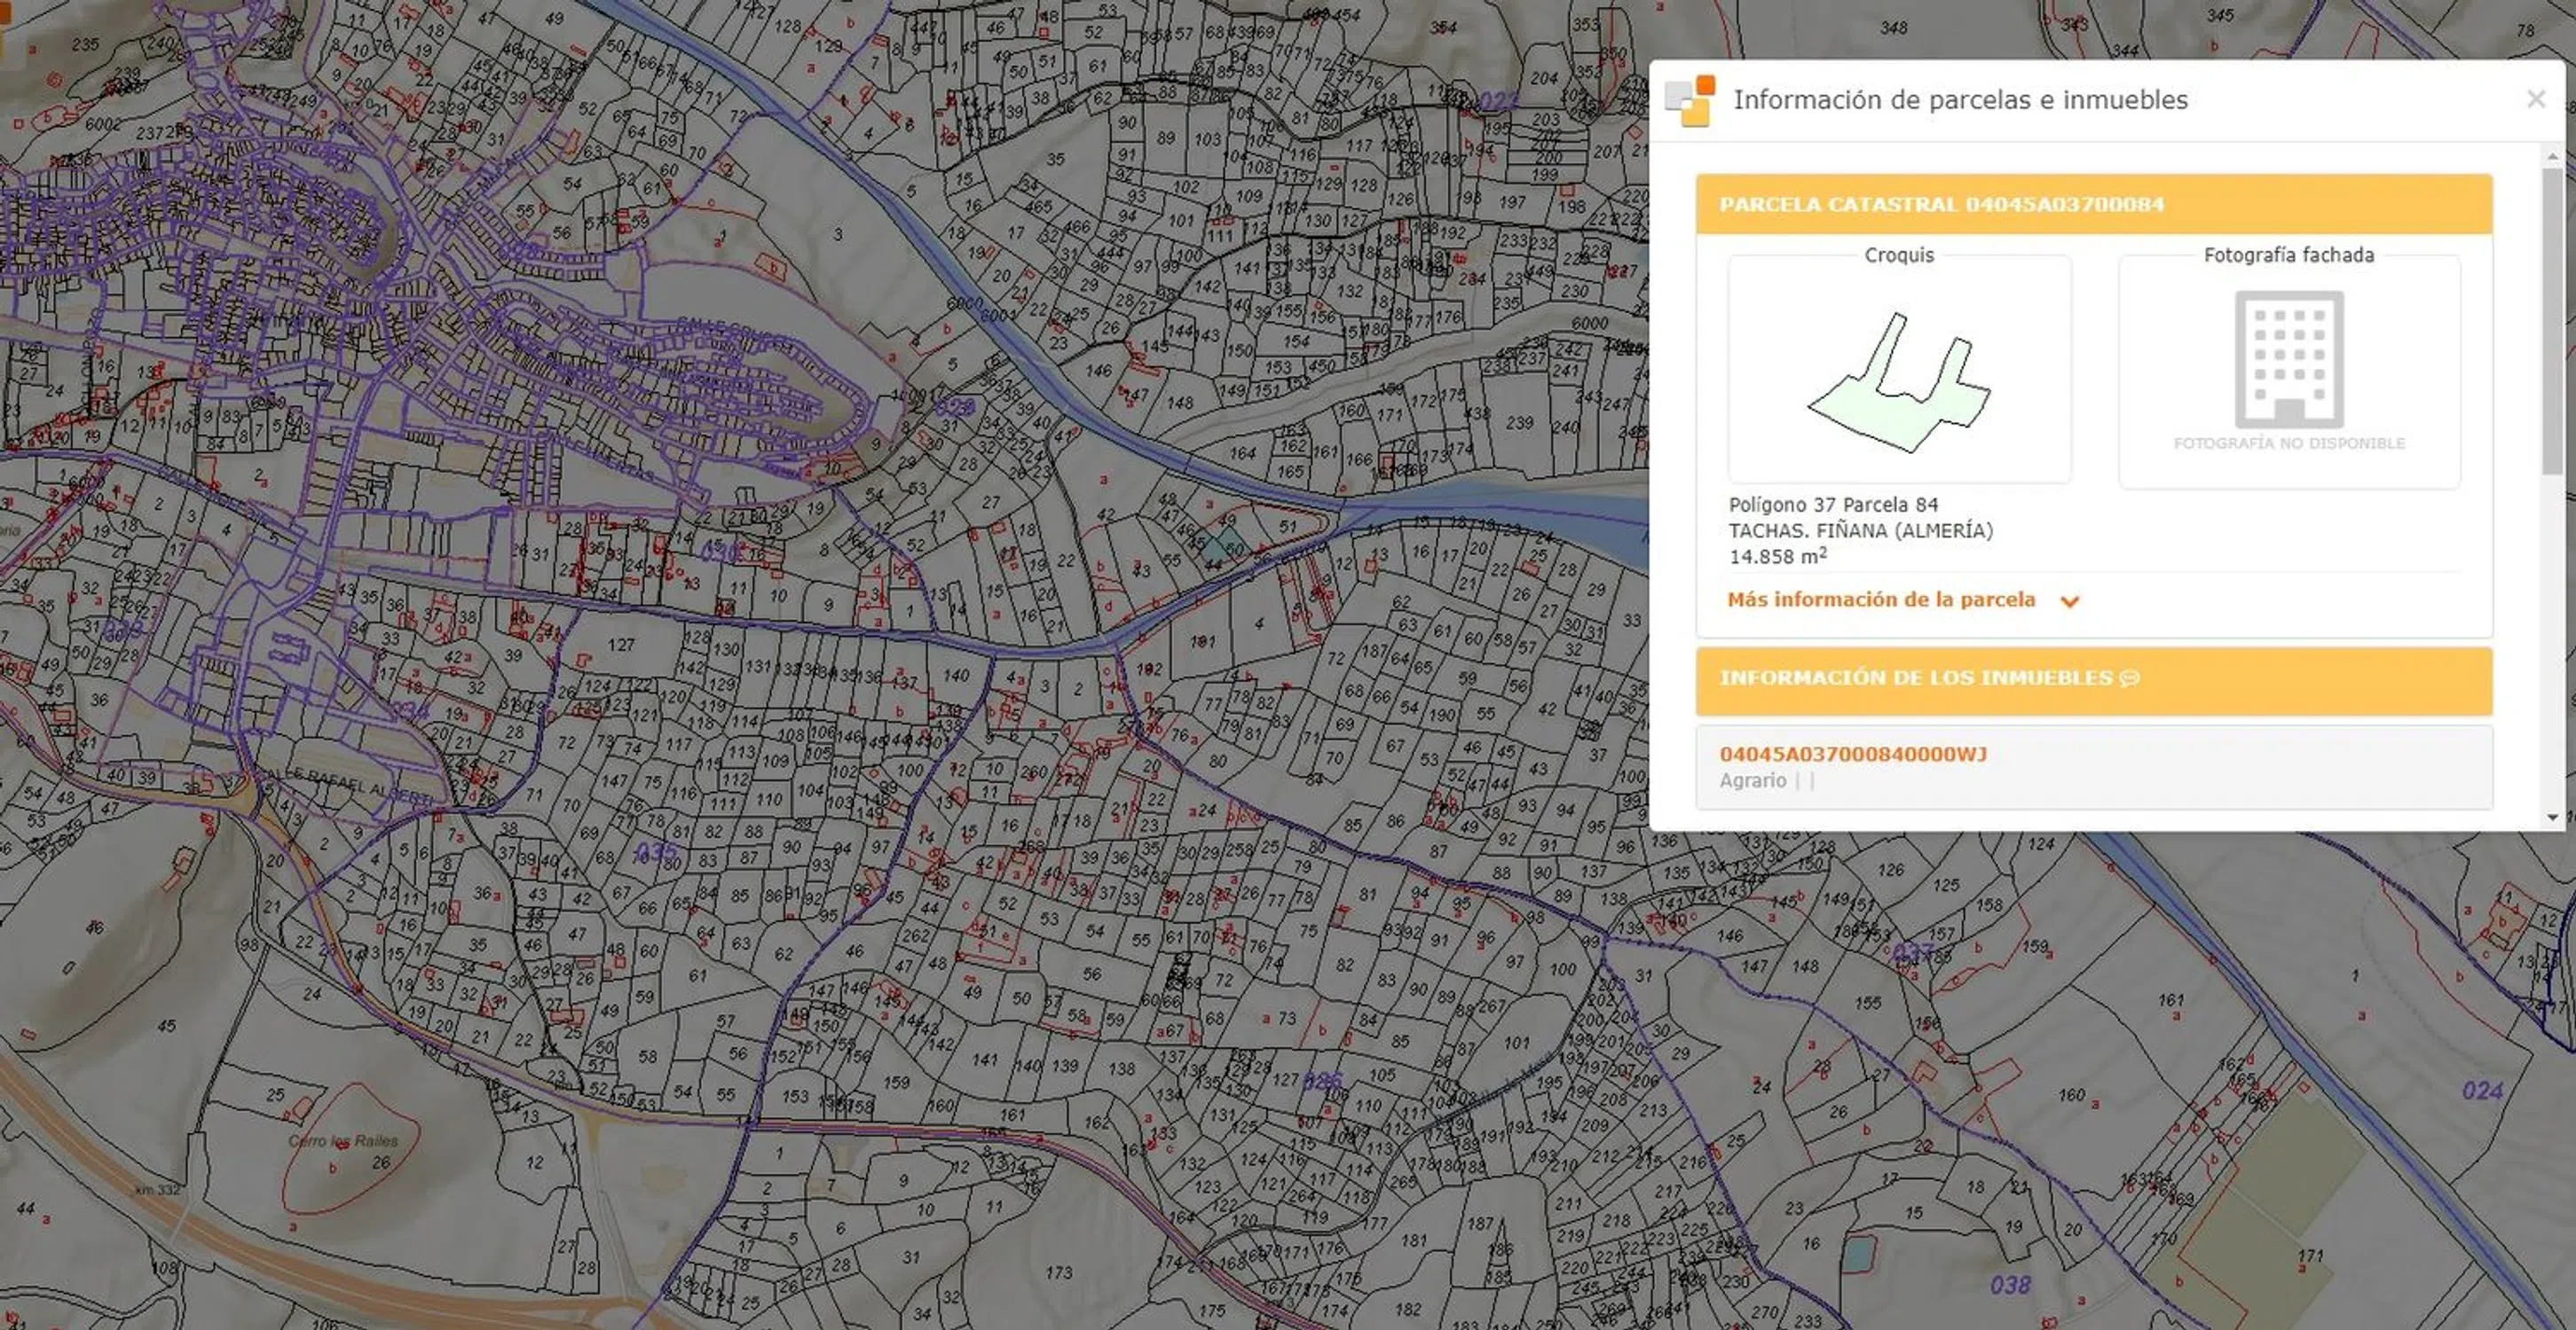
Task: Select the polygon 038 label on the map
Action: pos(2010,1285)
